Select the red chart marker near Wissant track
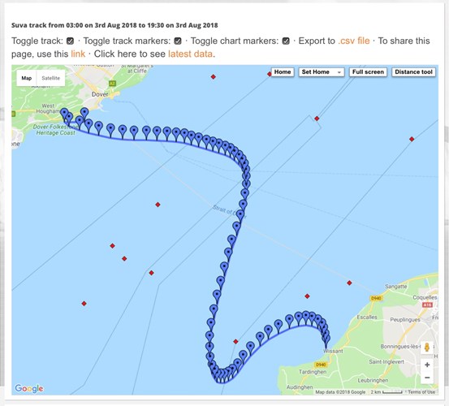449x406 pixels. [x=235, y=342]
